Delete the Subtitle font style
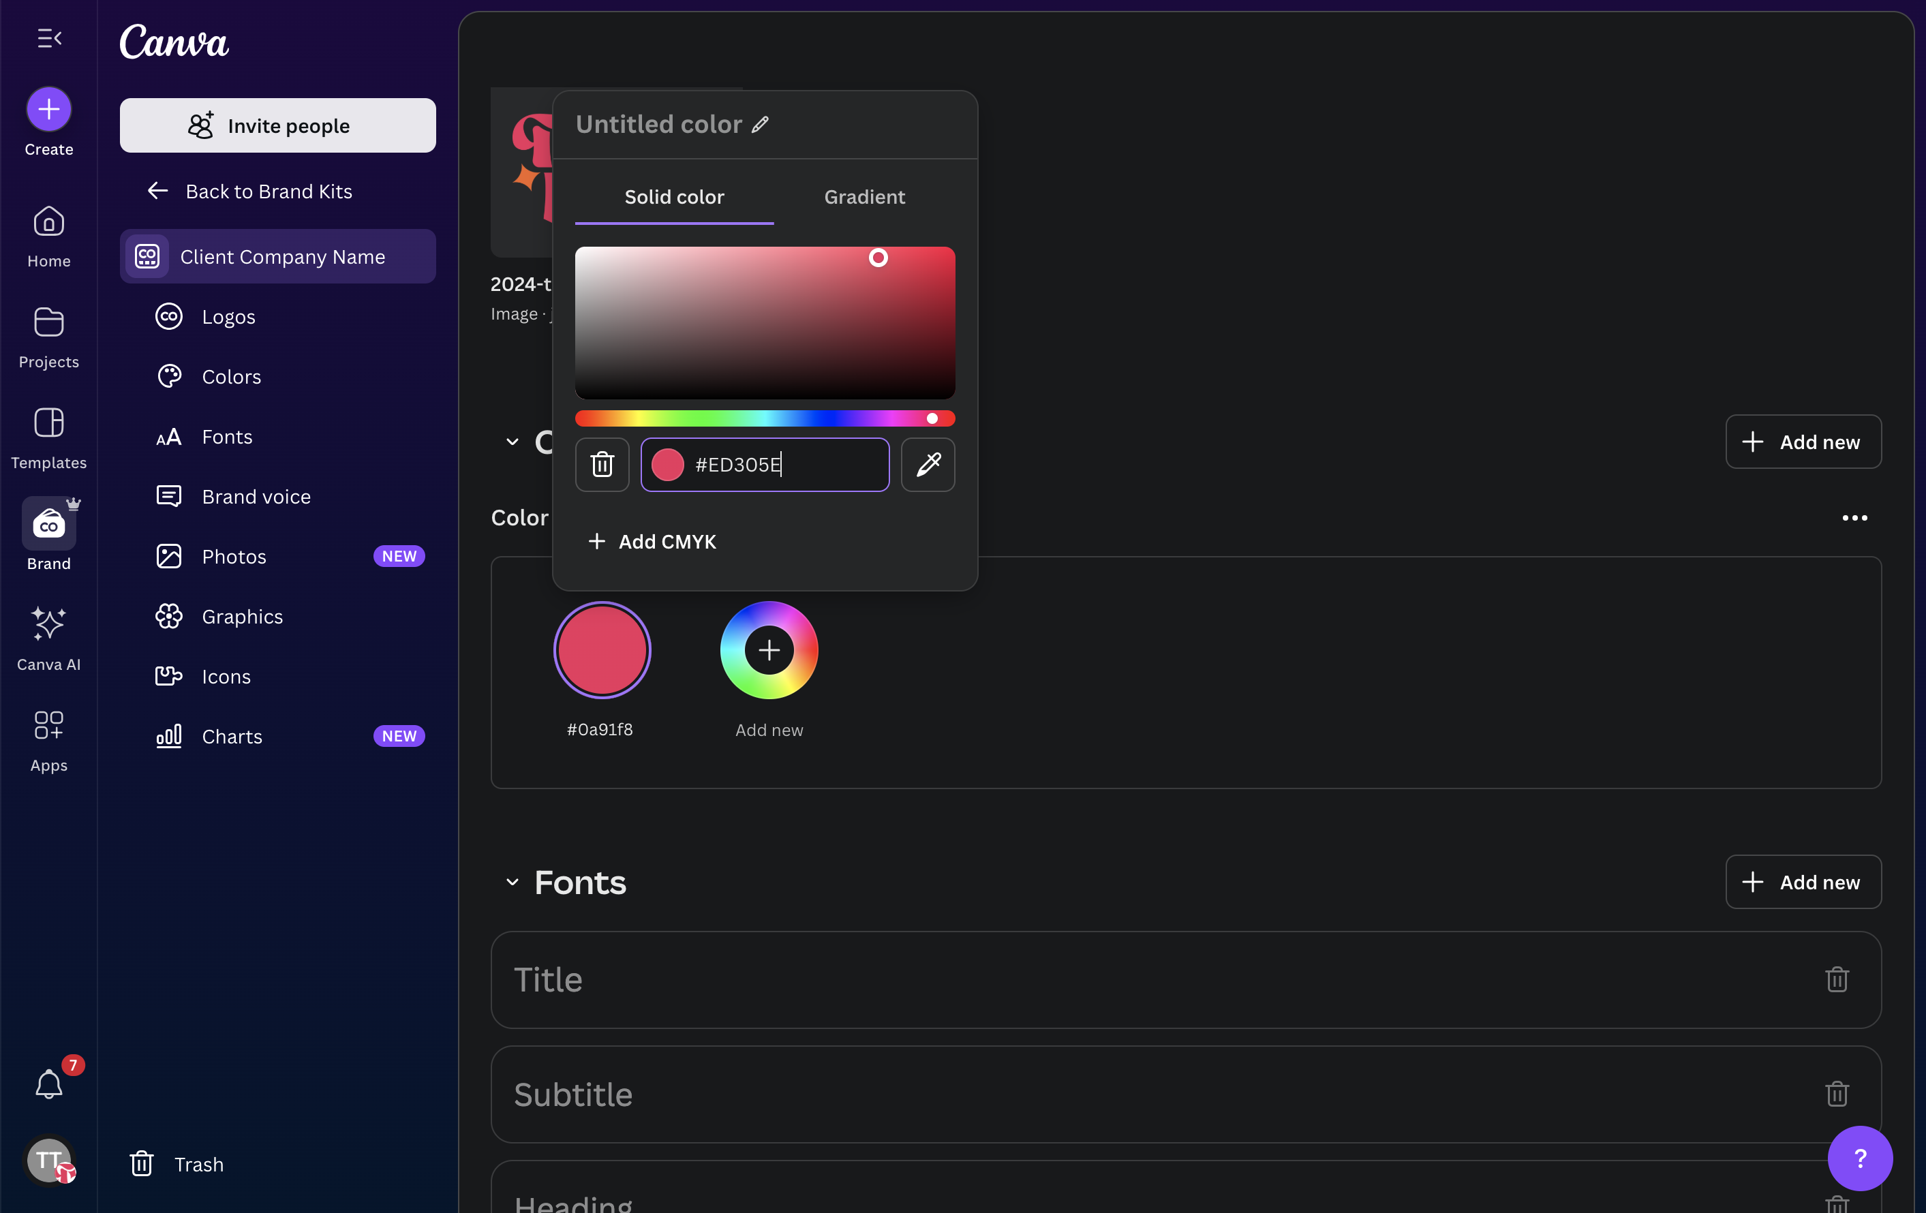This screenshot has height=1213, width=1926. click(1837, 1094)
